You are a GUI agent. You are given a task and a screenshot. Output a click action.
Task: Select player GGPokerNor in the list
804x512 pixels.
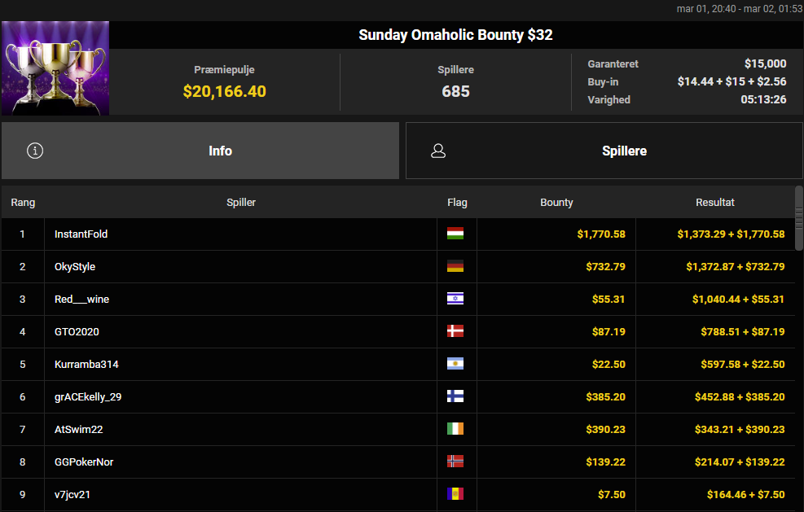[x=84, y=462]
